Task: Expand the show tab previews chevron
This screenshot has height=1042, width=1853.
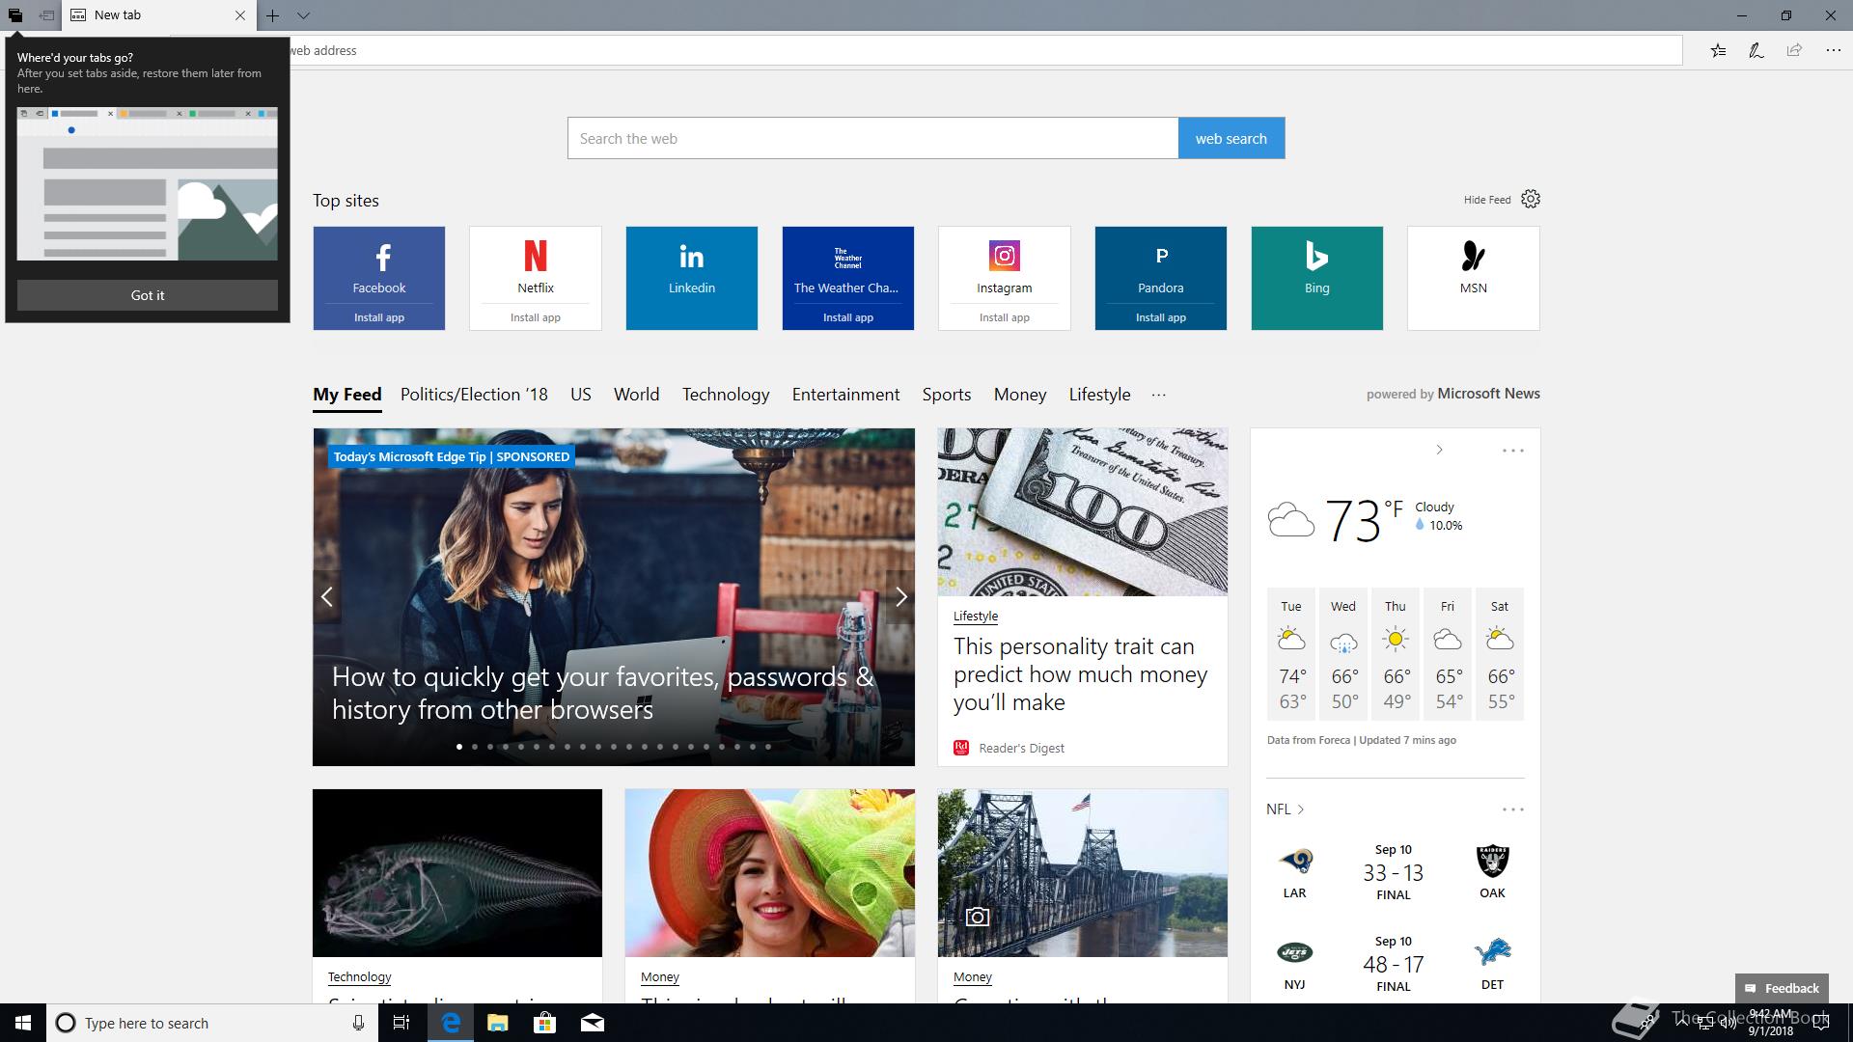Action: tap(303, 15)
